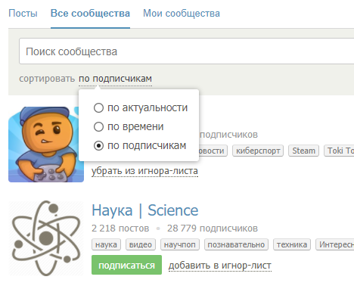Choose the познавательно tag

[x=236, y=244]
